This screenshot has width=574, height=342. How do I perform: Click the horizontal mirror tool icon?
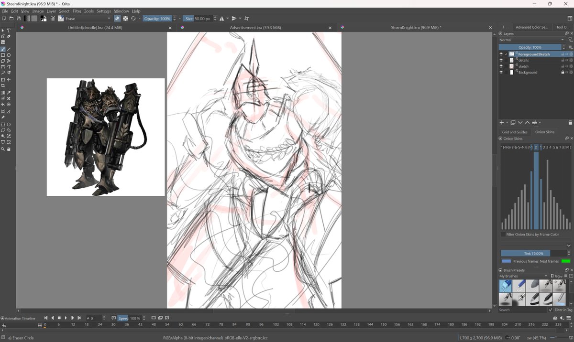pyautogui.click(x=221, y=19)
